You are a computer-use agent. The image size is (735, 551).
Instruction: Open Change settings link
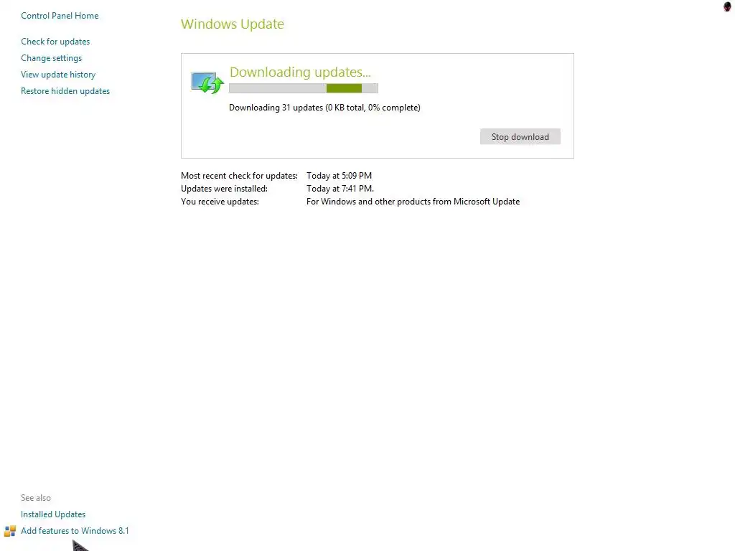tap(51, 57)
